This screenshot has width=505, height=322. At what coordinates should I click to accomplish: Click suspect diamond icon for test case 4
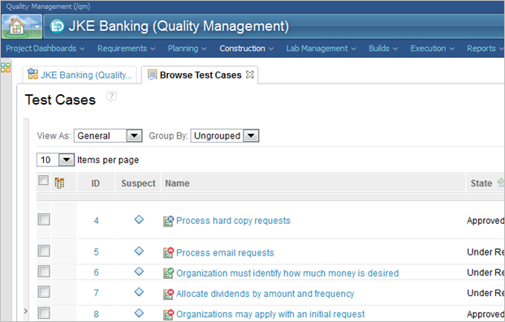(x=139, y=220)
